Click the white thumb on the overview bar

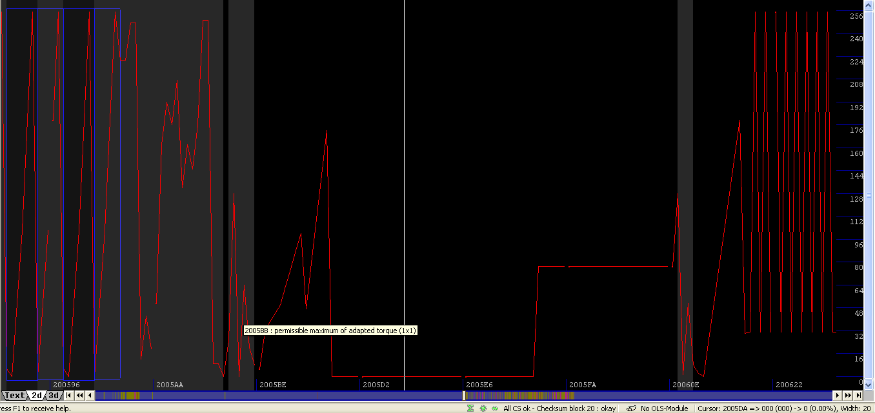pyautogui.click(x=464, y=396)
